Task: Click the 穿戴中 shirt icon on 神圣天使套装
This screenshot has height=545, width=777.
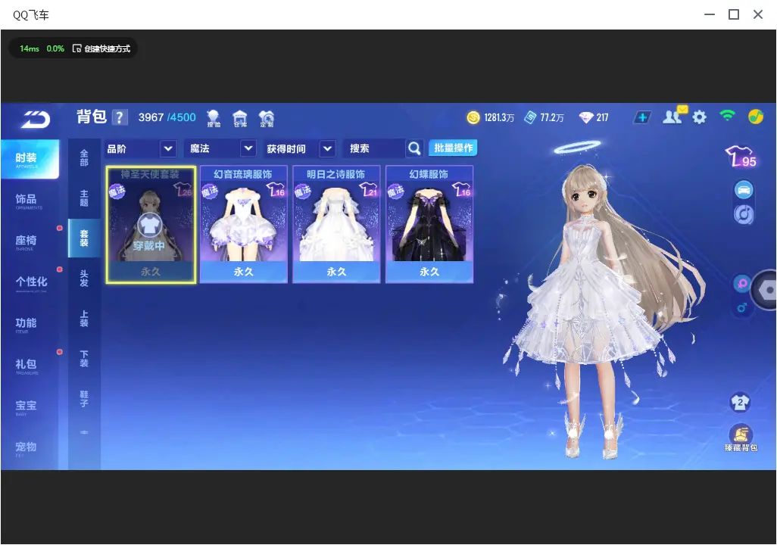Action: click(x=148, y=226)
